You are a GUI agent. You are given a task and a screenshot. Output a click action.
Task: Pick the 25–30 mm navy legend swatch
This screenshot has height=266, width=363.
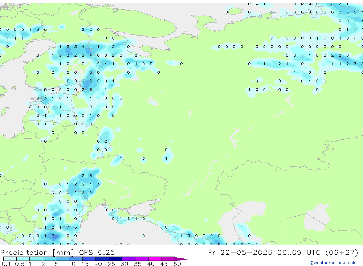tap(115, 259)
